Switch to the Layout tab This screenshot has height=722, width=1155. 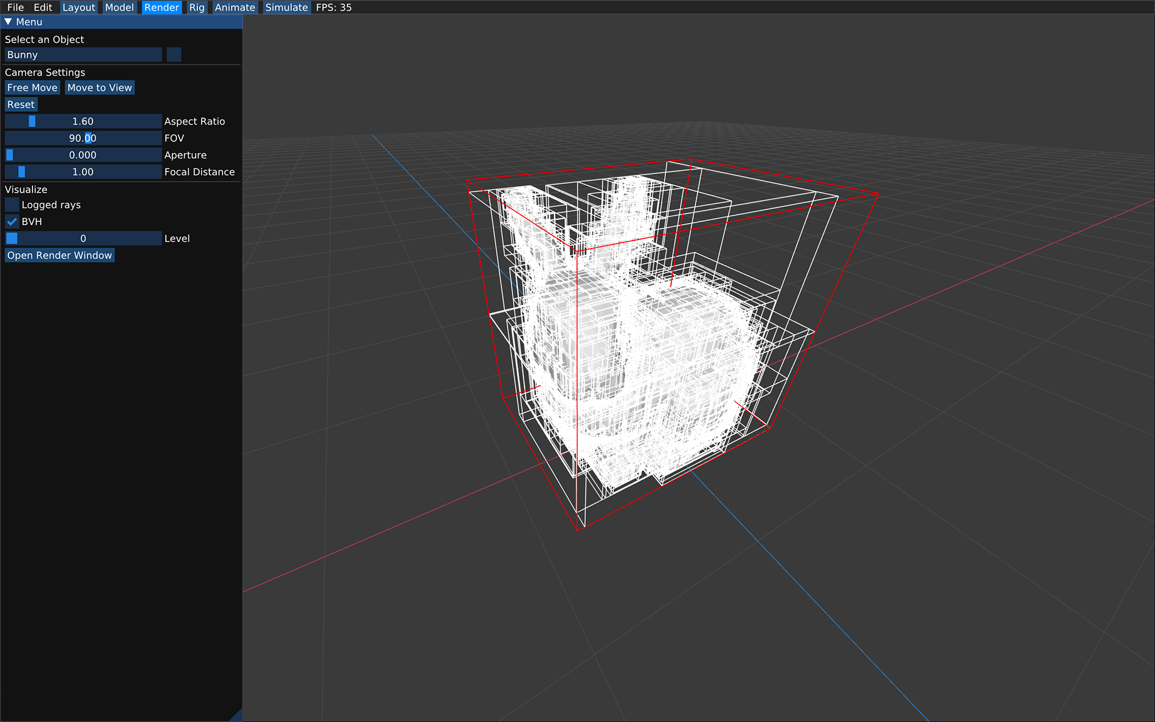click(79, 7)
